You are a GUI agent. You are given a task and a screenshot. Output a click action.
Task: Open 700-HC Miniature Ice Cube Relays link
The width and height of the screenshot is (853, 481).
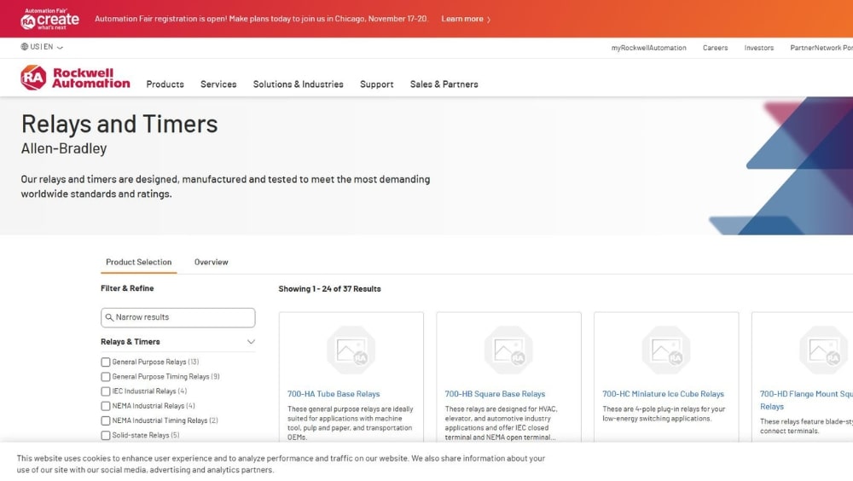[663, 394]
